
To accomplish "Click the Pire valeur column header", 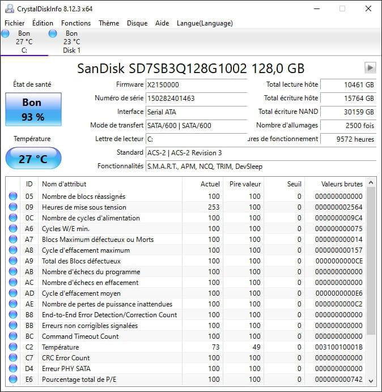I will 243,184.
